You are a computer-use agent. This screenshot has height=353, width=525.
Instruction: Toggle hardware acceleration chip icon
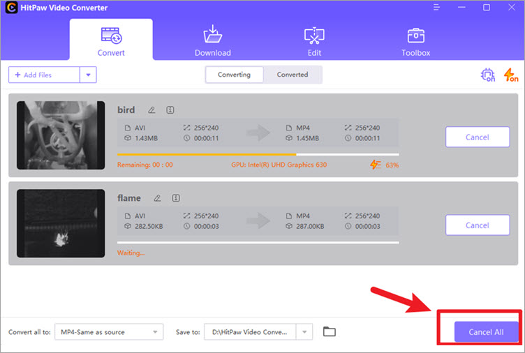tap(488, 75)
